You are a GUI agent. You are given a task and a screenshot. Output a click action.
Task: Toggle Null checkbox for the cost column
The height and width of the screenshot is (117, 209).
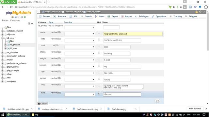coord(99,46)
